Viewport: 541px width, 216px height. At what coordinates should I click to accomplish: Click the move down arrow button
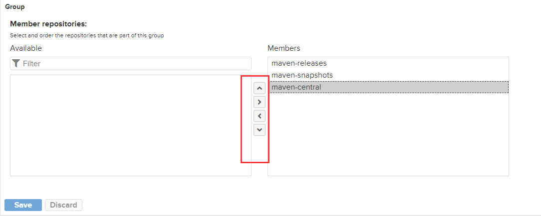click(x=260, y=130)
